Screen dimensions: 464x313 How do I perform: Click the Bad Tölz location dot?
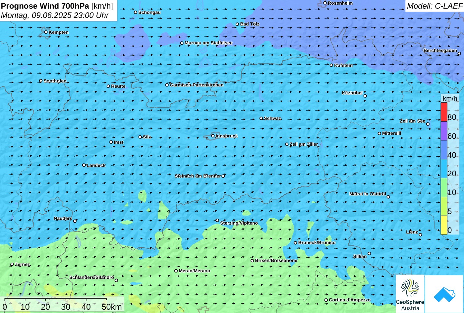point(237,24)
